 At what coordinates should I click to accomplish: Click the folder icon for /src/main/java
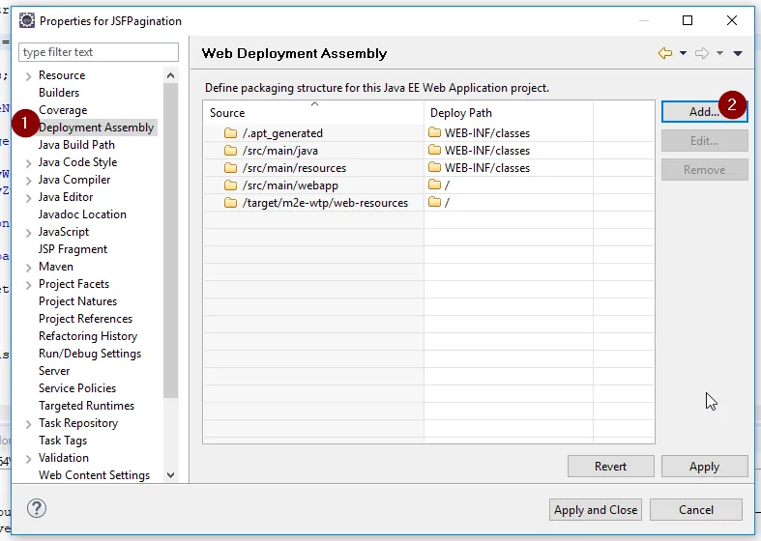(x=230, y=151)
